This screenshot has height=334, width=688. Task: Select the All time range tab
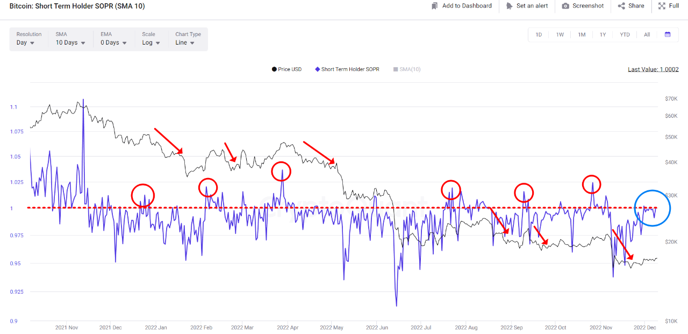point(647,34)
